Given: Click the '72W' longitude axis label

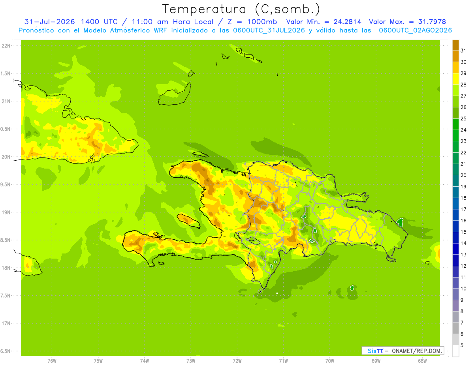Looking at the screenshot, I should pos(237,361).
